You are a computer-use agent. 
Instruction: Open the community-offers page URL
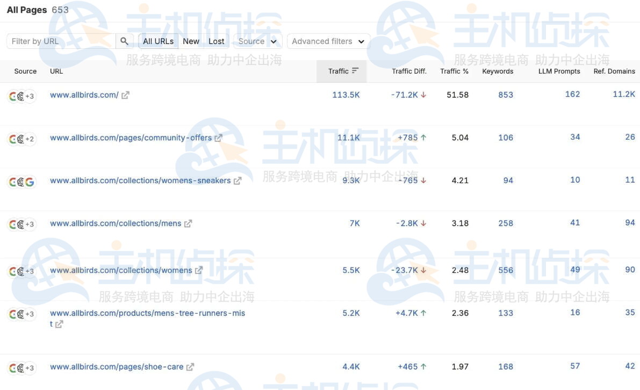pyautogui.click(x=131, y=138)
